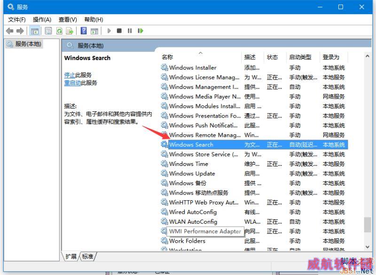
Task: Click the scrollbar down arrow of the services list
Action: coord(368,247)
